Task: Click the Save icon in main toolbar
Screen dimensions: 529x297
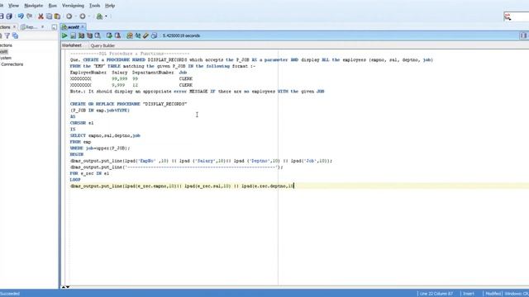Action: point(2,16)
